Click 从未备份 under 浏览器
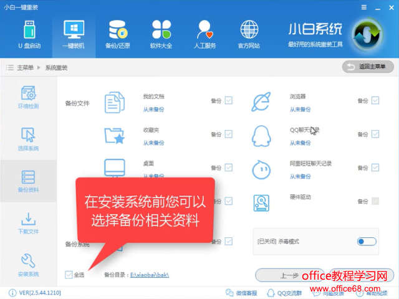The image size is (399, 299). click(x=300, y=110)
